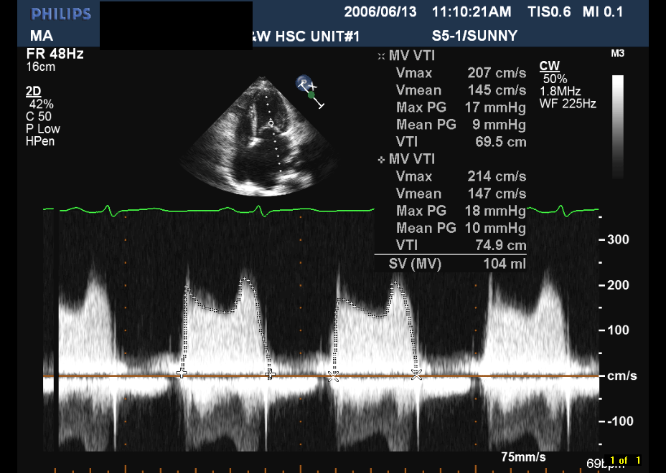666x473 pixels.
Task: Select the left plus-shaped caliper on the baseline
Action: click(x=182, y=373)
